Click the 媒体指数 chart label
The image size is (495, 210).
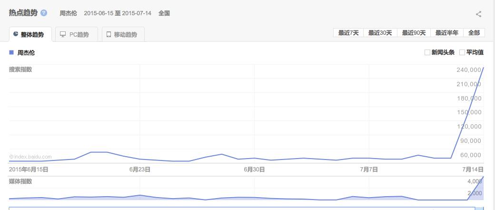[x=20, y=181]
